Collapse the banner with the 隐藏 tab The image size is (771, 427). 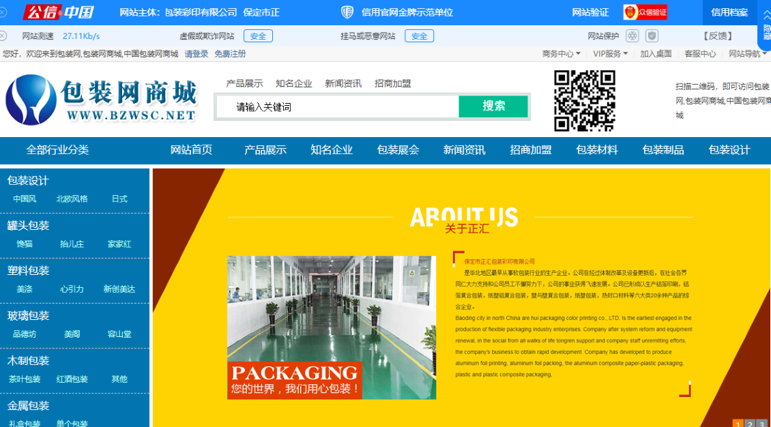coord(765,27)
